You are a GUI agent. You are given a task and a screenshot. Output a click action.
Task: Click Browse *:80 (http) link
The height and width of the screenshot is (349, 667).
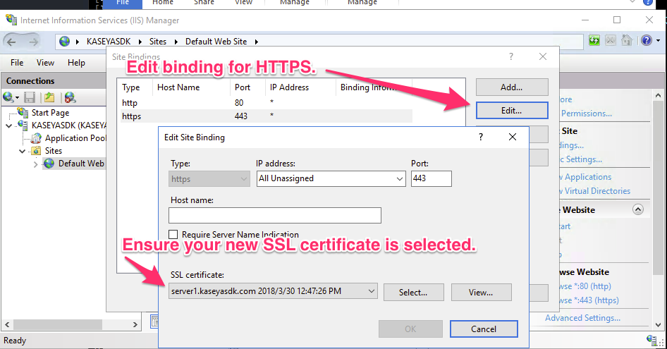click(x=586, y=286)
